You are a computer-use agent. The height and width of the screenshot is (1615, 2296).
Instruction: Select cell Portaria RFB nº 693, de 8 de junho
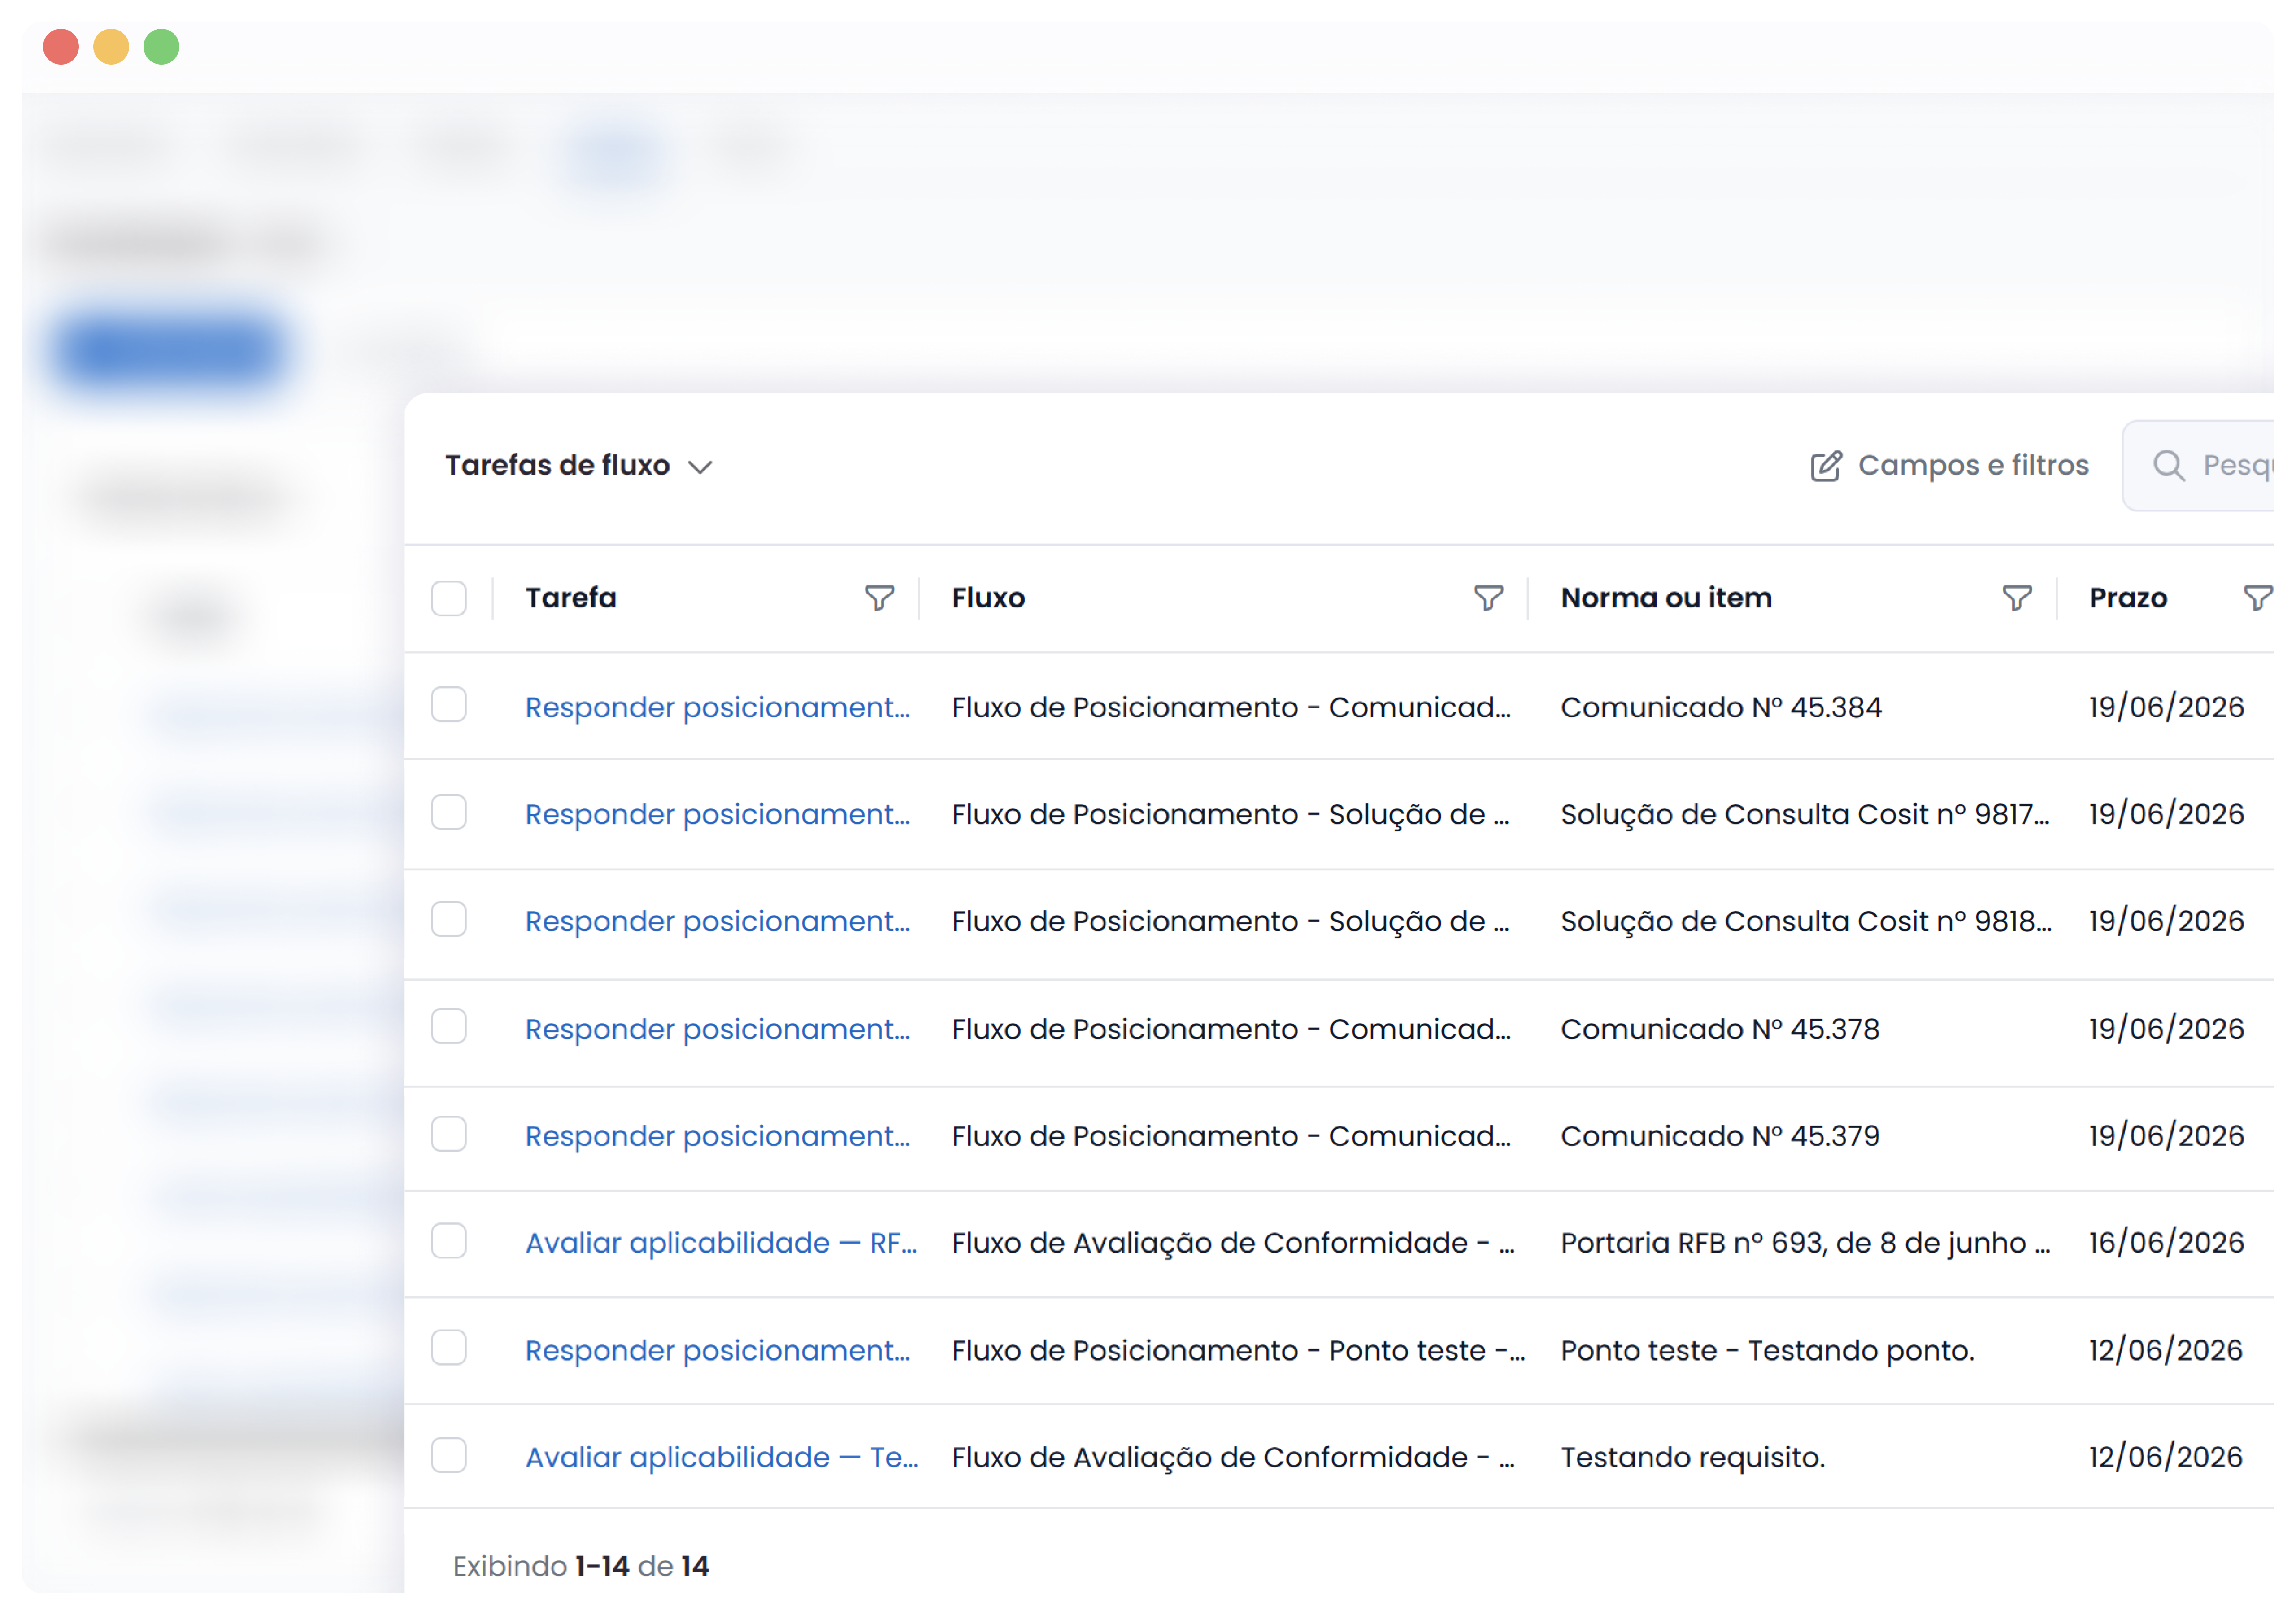(1805, 1244)
